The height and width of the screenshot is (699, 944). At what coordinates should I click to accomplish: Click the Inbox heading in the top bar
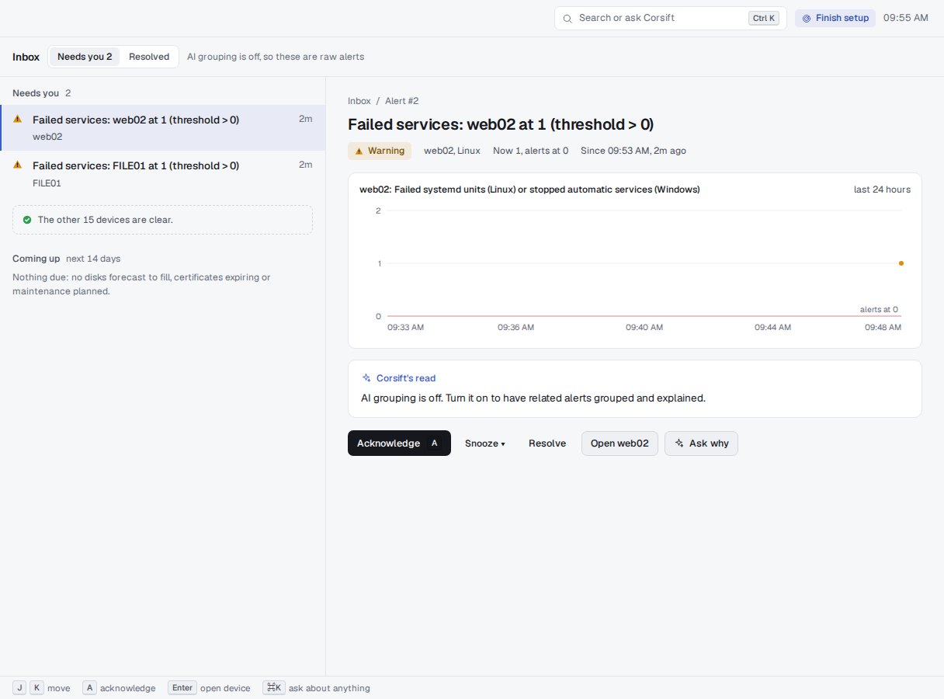pos(26,57)
